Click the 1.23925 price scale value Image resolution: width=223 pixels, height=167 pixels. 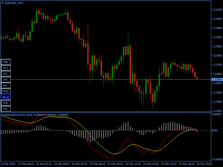[217, 37]
